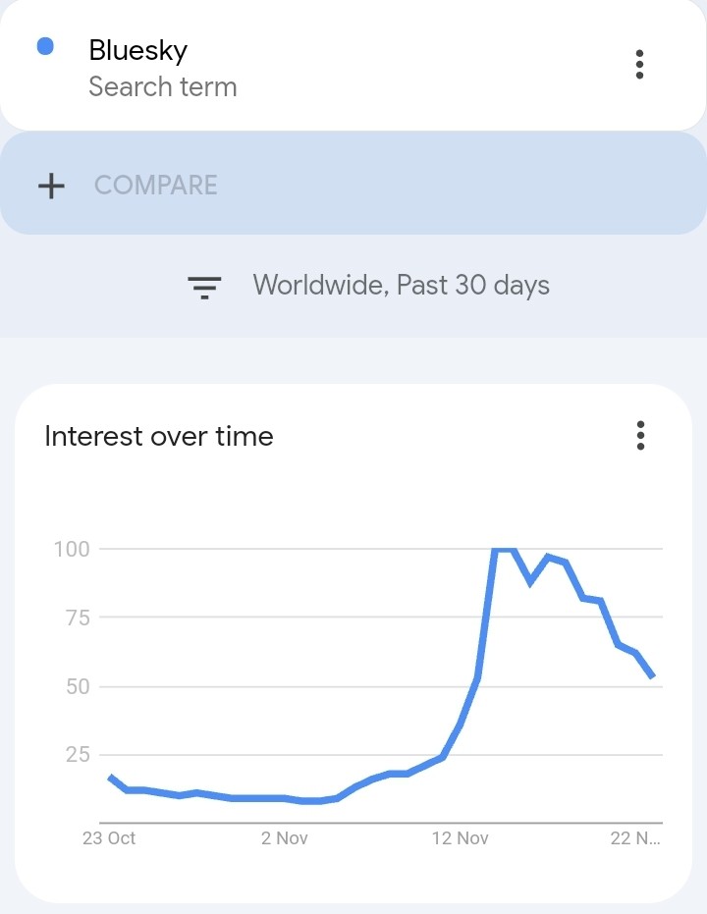Select the first data point near 23 Oct
Screen dimensions: 707x914
click(111, 777)
